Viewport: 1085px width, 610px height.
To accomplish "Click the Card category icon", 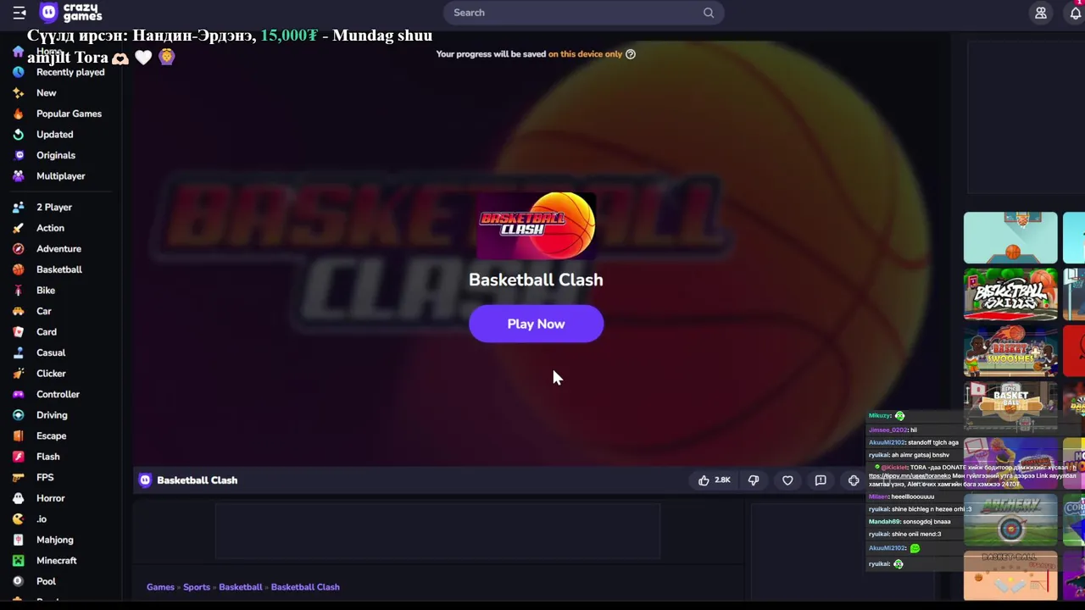I will coord(18,332).
